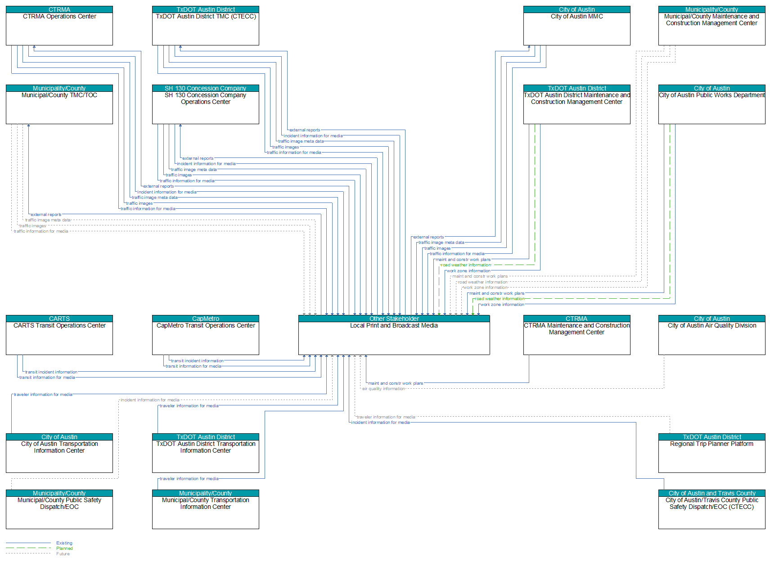Open CTRMA Maintenance and Construction Management Center box

(x=576, y=335)
